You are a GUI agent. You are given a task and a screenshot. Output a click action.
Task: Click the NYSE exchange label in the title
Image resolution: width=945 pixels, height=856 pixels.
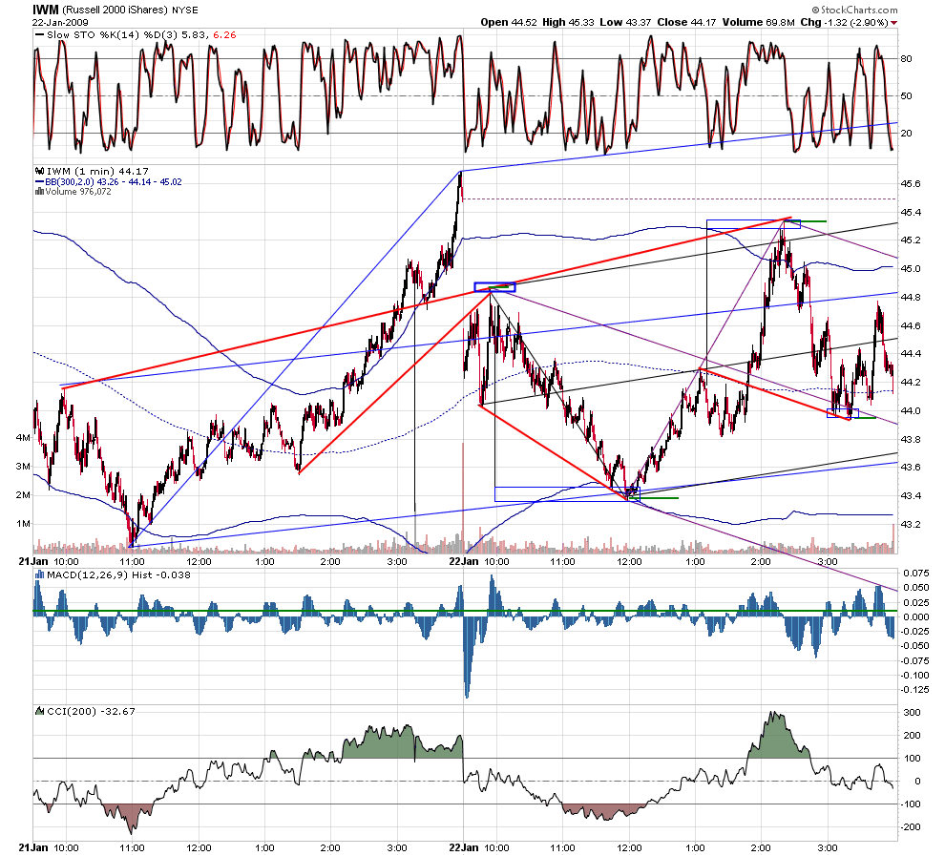(x=184, y=10)
